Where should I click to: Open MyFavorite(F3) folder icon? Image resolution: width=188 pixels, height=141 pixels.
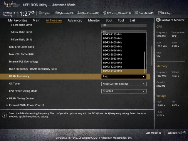(x=56, y=13)
